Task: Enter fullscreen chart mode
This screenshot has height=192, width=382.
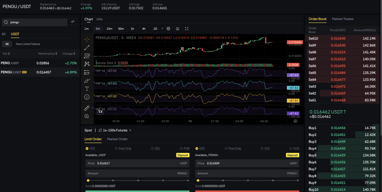Action: point(187,29)
